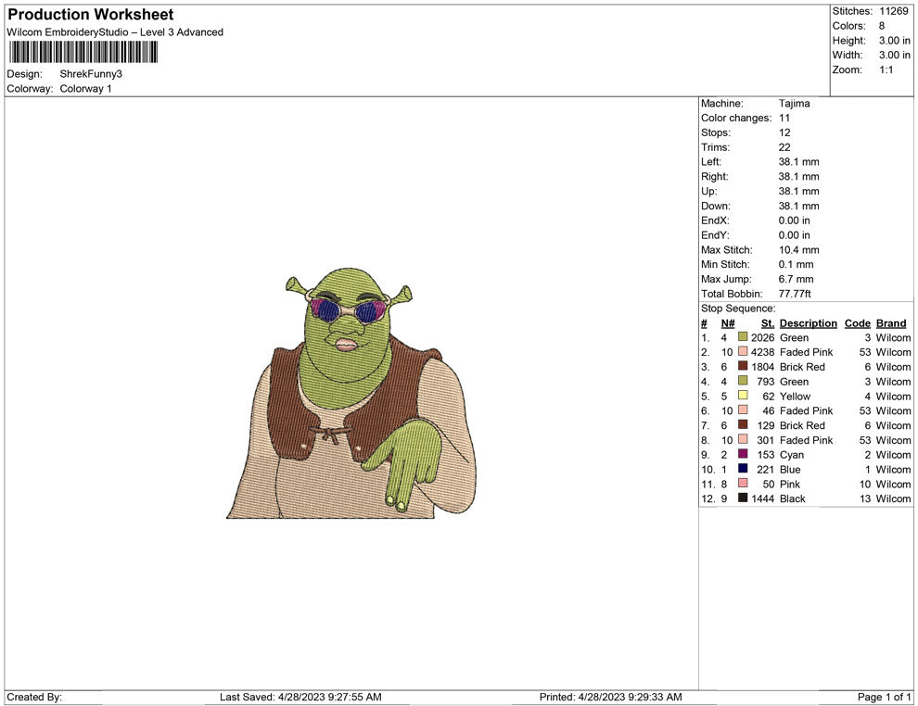Viewport: 918px width, 706px height.
Task: Click 'Last Saved: 4/28/2023 9:27:55 AM' footer
Action: click(x=301, y=697)
